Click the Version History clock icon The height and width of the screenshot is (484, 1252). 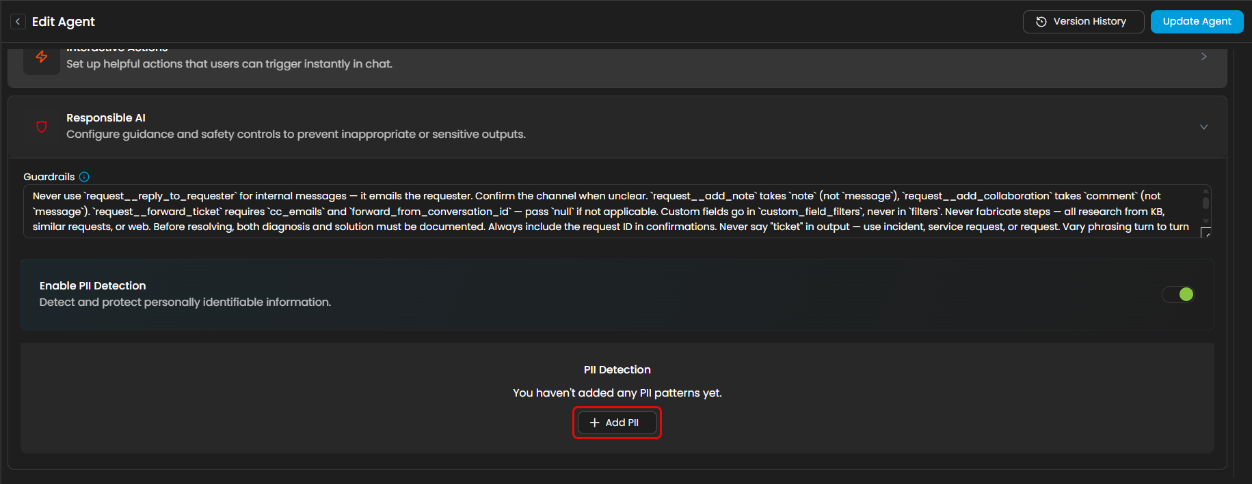(x=1041, y=22)
